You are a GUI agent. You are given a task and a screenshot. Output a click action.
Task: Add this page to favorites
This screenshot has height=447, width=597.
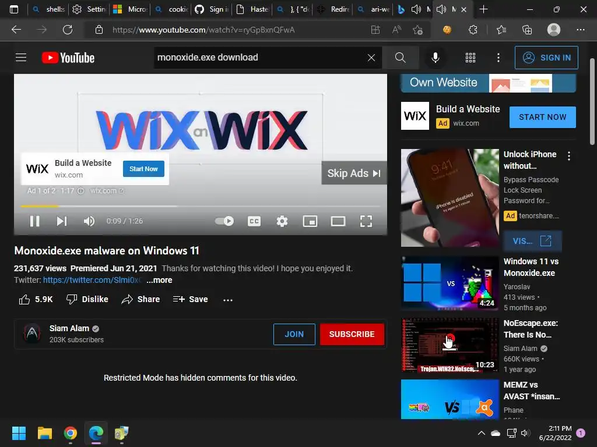pyautogui.click(x=417, y=30)
